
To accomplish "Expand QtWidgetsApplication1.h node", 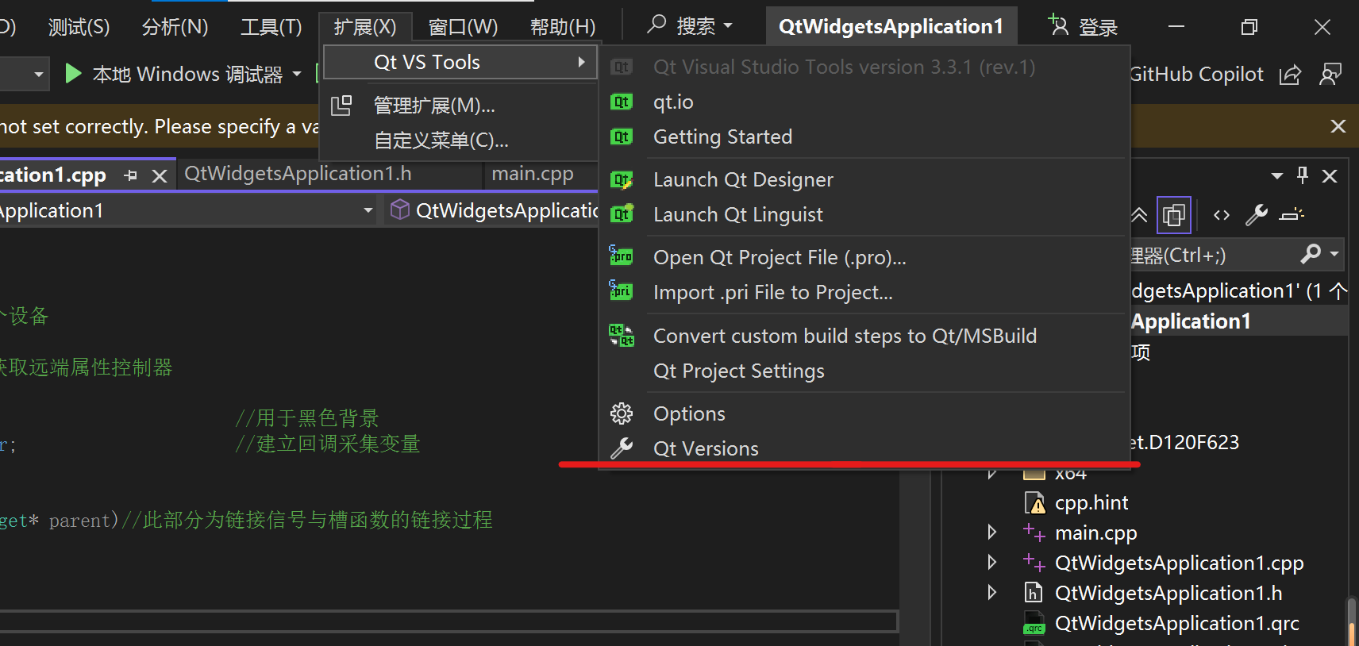I will click(x=991, y=592).
